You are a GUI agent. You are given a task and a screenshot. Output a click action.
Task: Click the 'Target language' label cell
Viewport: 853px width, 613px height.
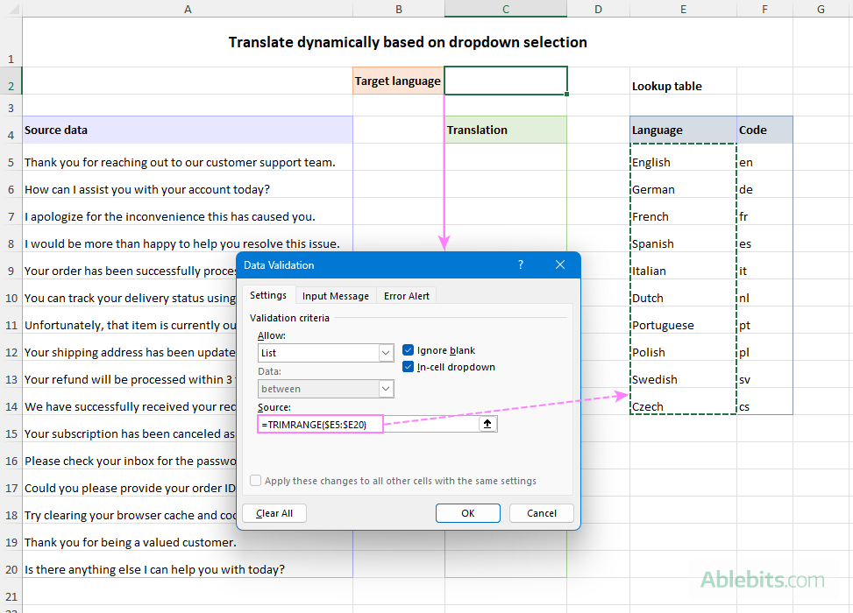pyautogui.click(x=398, y=81)
